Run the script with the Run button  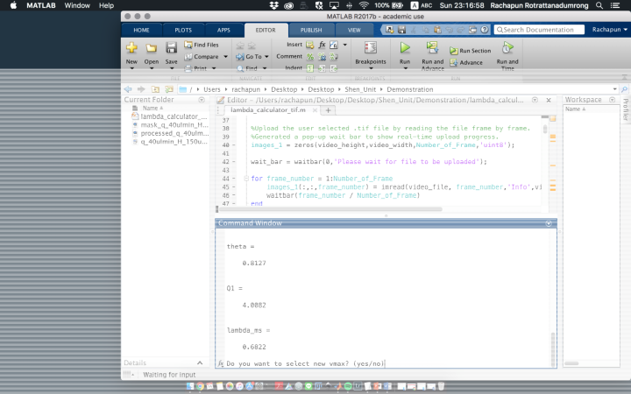click(405, 48)
